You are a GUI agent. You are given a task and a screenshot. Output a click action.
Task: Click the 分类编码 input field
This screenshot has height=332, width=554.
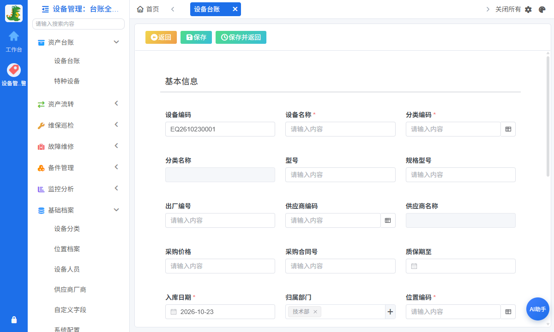tap(453, 129)
